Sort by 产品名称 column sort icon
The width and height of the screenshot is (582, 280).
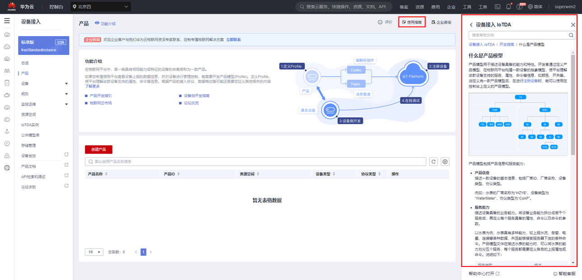point(106,174)
